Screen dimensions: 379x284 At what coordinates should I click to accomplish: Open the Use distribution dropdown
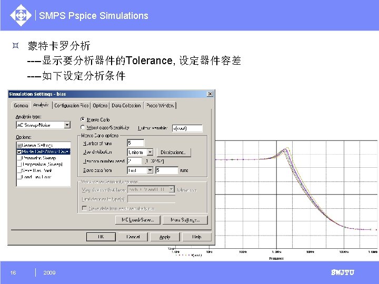click(x=150, y=152)
